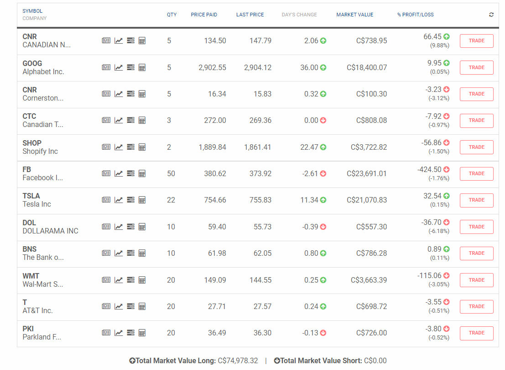View chart icon for PKI row
Screen dimensions: 505x370
pos(119,333)
